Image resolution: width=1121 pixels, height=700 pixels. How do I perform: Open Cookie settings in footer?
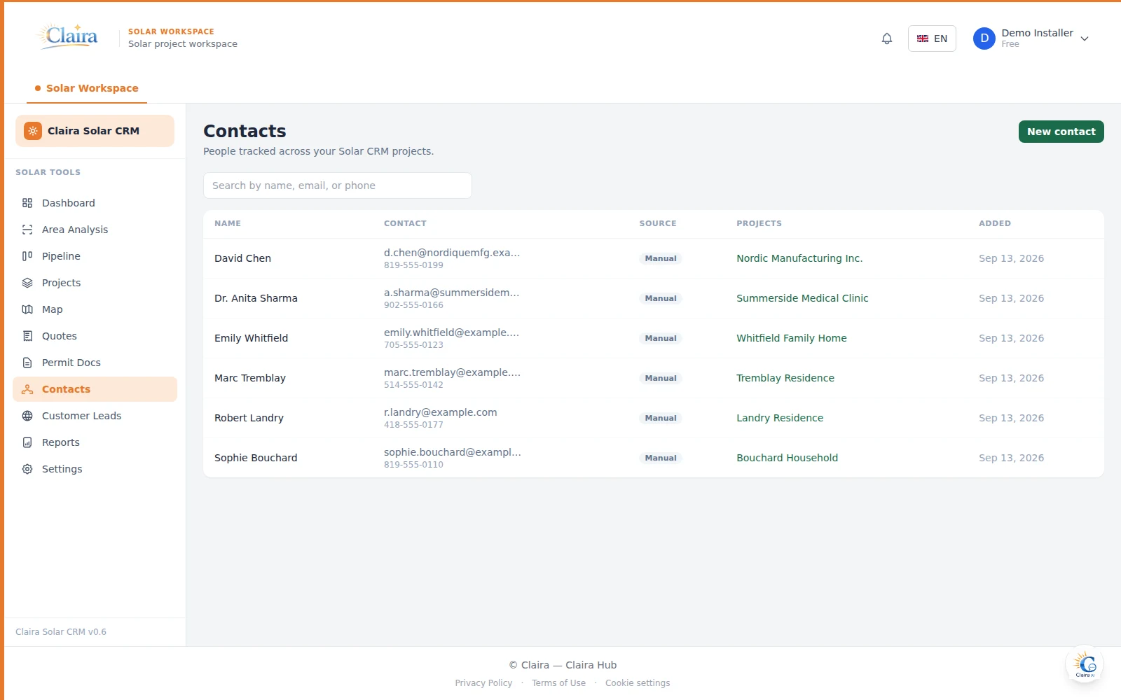coord(638,683)
